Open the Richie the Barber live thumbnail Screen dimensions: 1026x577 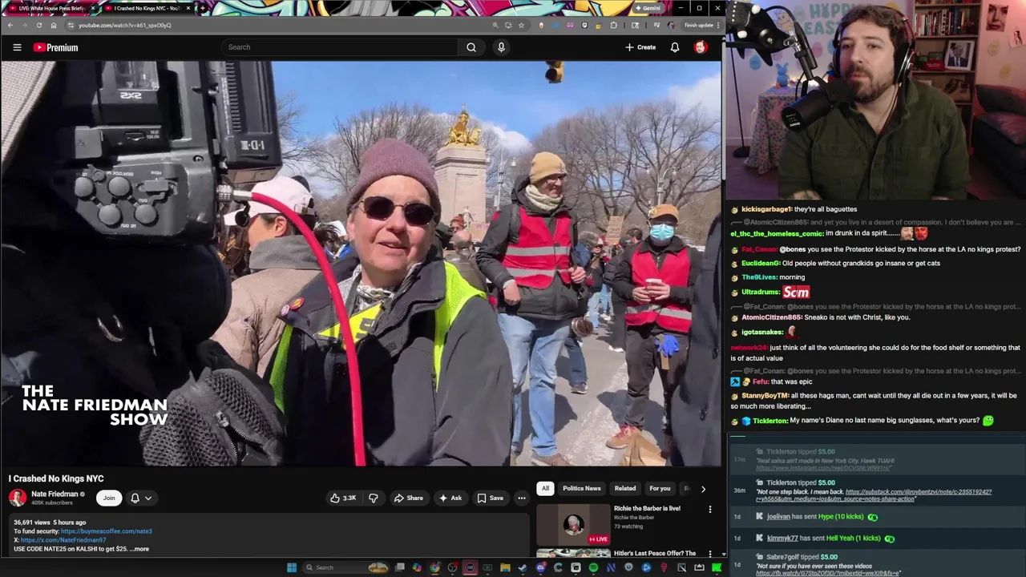point(573,524)
